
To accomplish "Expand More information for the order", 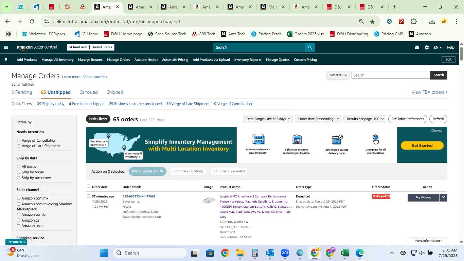I will pyautogui.click(x=428, y=241).
